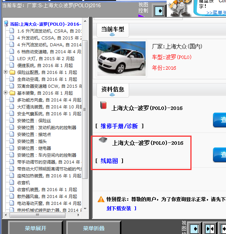Click the top view-control right arrow icon

pos(159,11)
